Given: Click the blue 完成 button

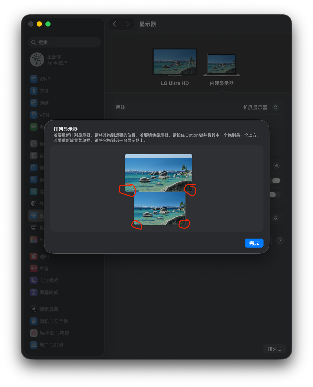Looking at the screenshot, I should tap(254, 243).
